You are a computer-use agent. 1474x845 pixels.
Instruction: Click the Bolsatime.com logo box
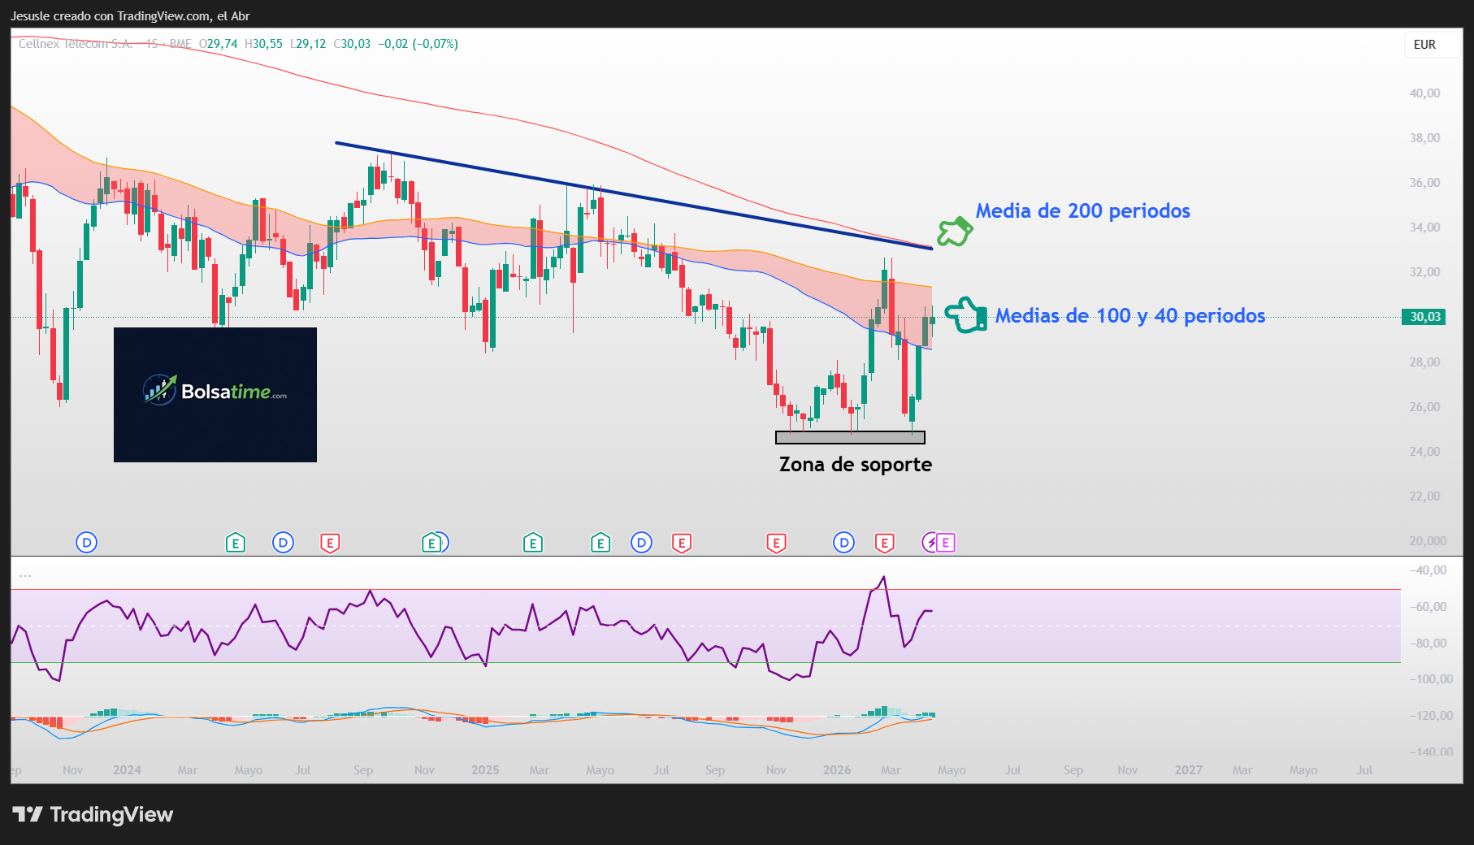215,395
